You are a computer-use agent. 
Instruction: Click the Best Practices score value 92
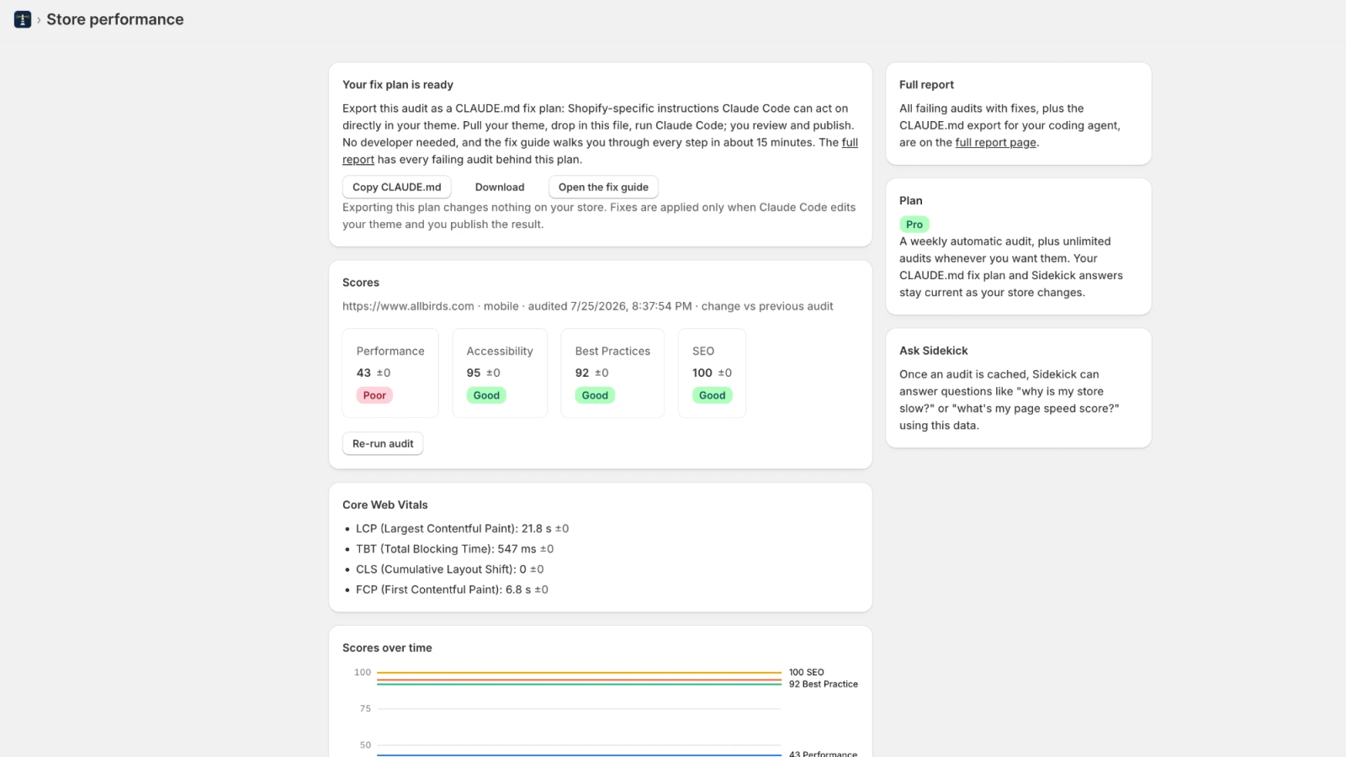point(582,373)
